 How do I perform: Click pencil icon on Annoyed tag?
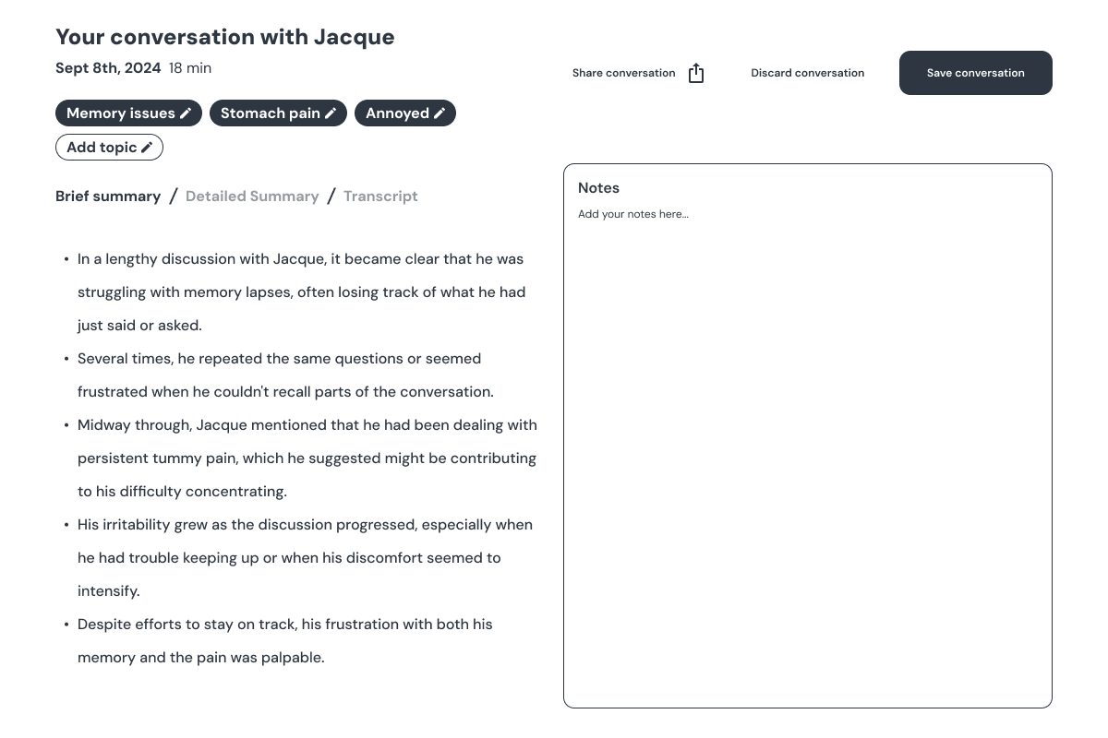(440, 113)
